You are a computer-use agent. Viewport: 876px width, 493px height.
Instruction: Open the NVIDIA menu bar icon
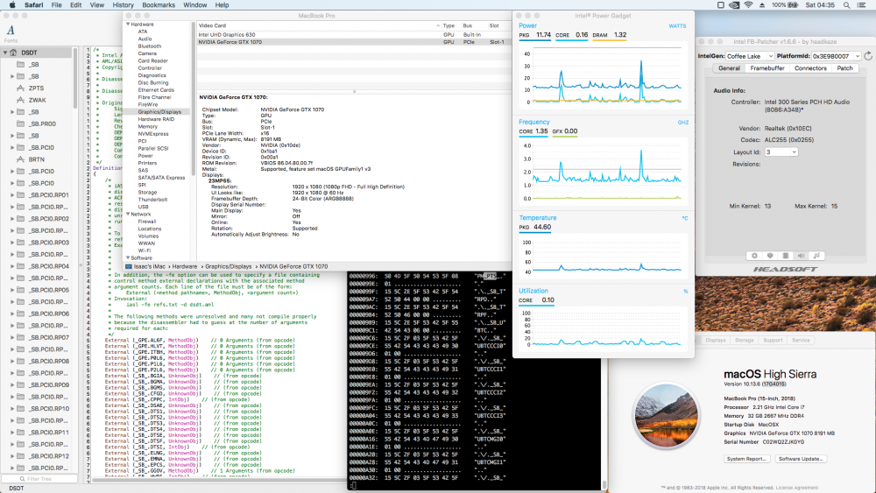(x=734, y=5)
